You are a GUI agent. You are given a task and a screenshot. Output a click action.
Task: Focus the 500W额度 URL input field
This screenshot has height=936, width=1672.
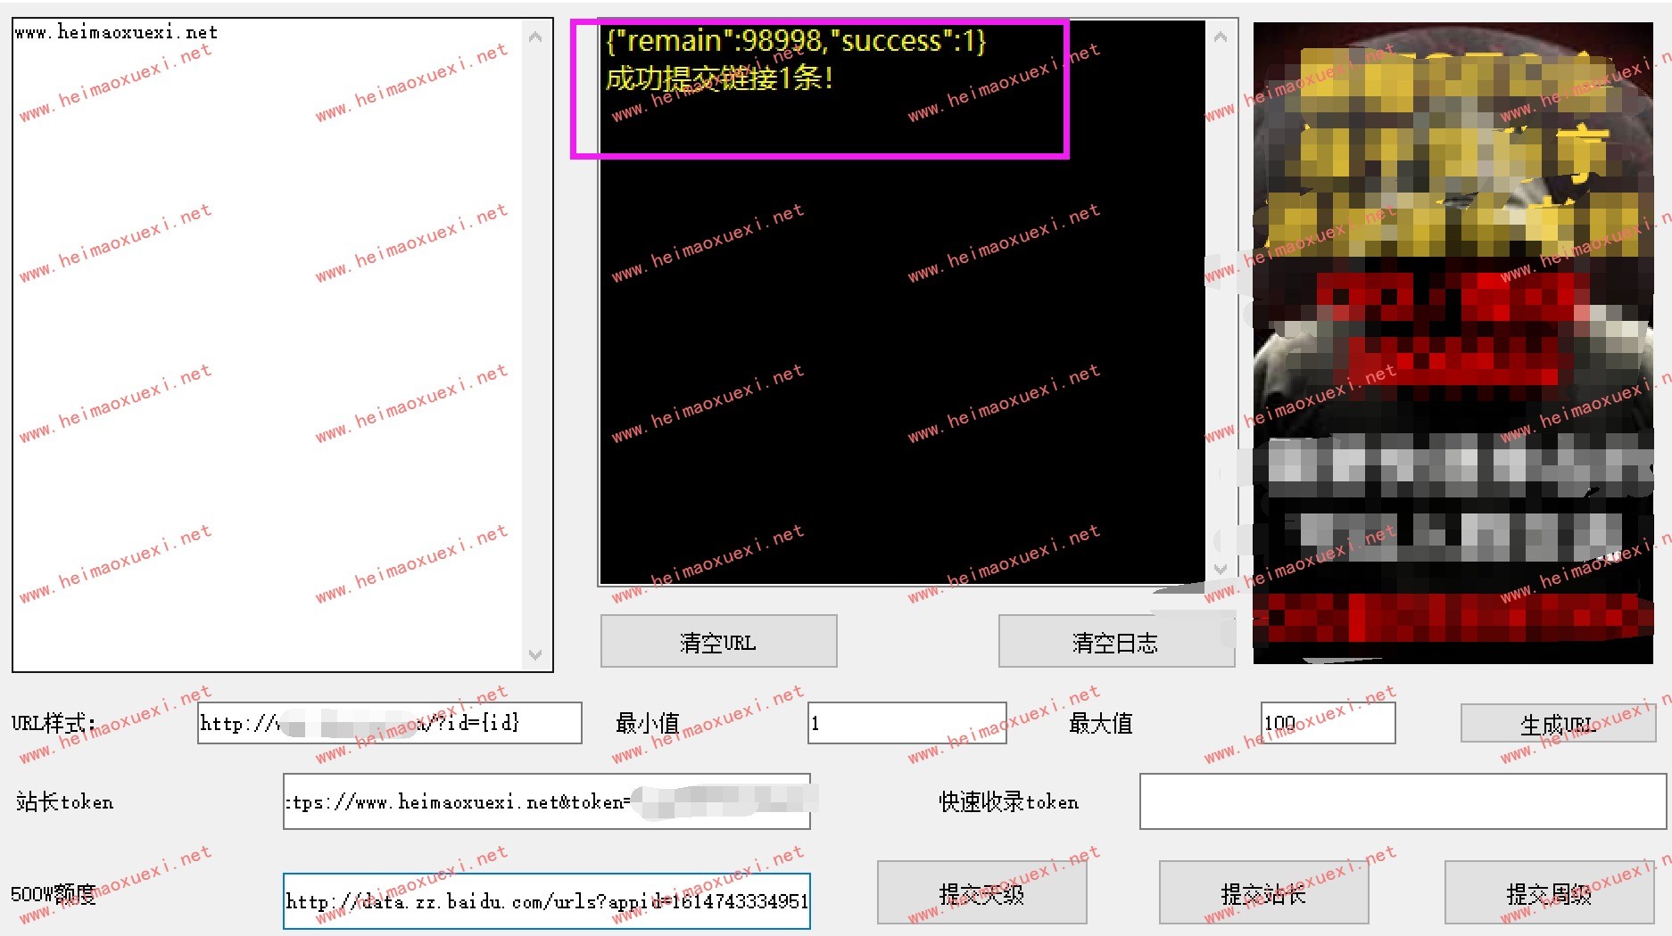[546, 901]
